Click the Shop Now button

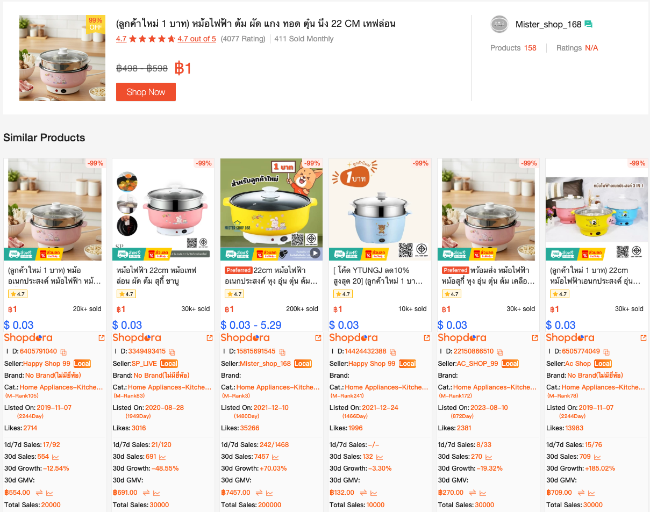[146, 92]
